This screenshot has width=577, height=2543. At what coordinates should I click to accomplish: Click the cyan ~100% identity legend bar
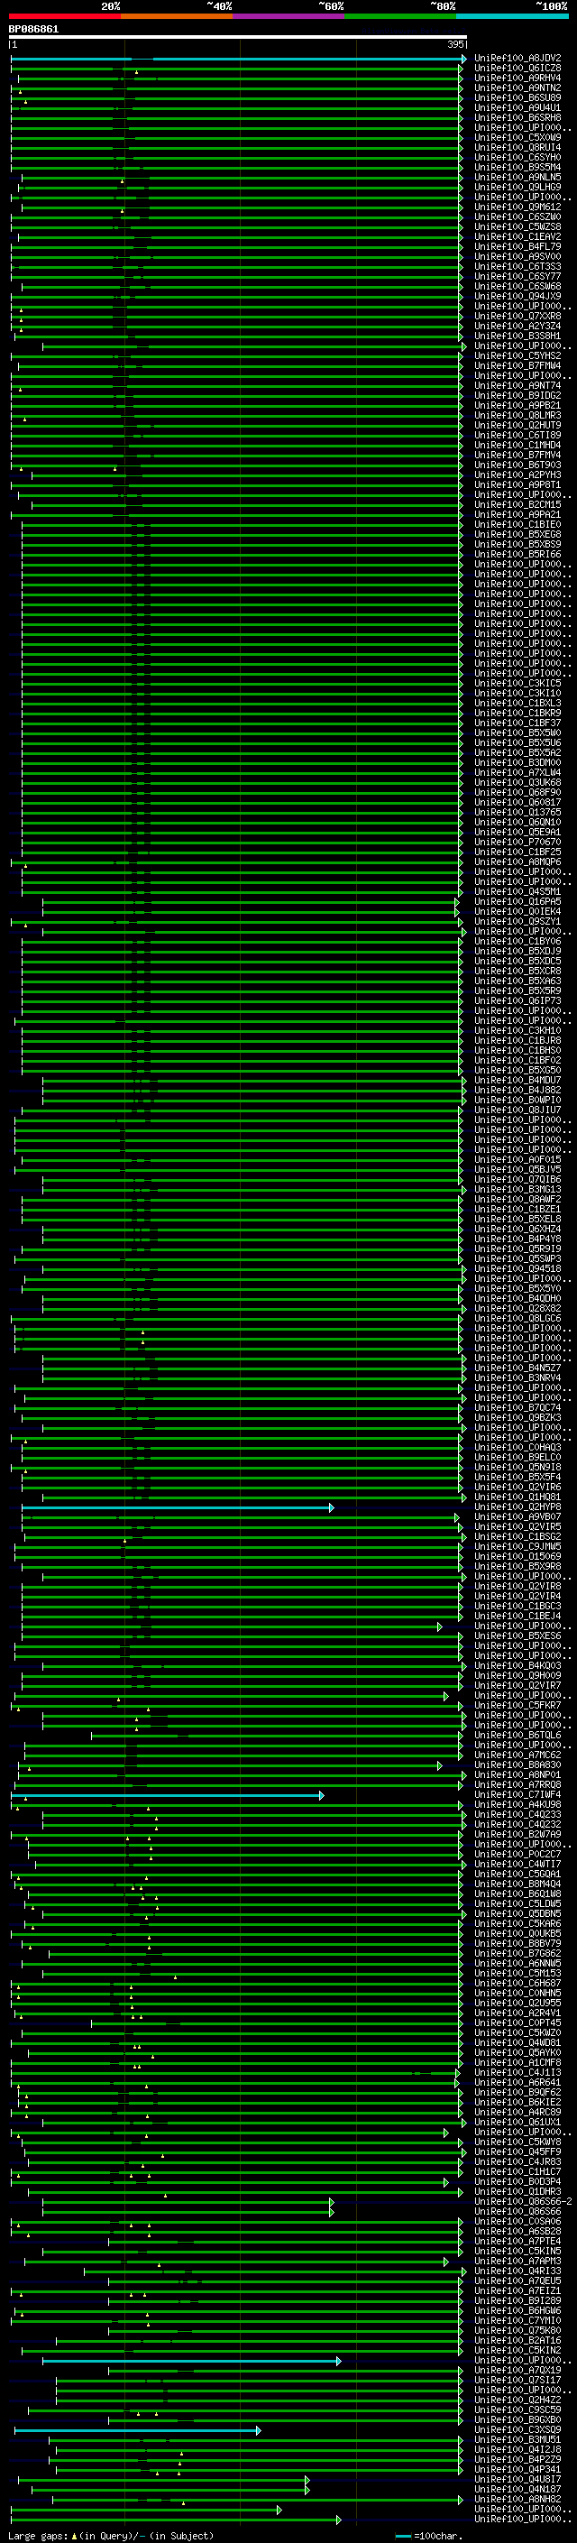[512, 16]
